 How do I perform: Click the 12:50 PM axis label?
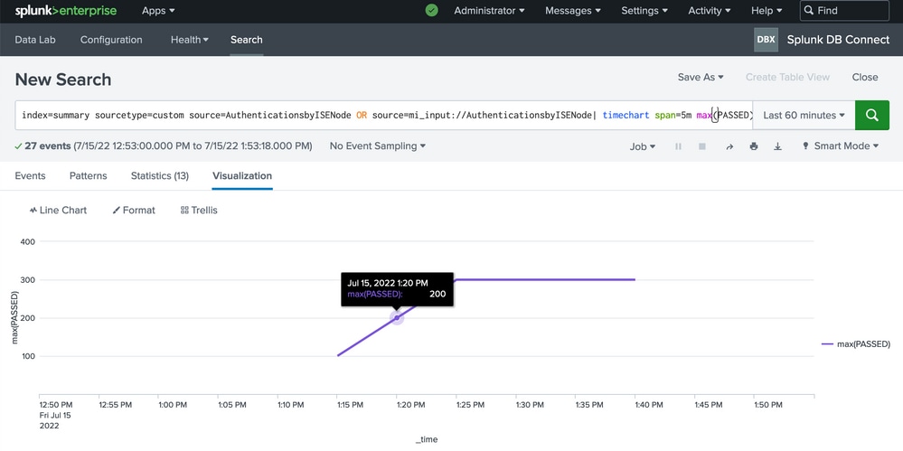tap(56, 405)
